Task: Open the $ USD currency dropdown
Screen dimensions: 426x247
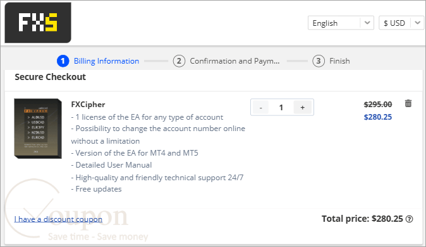Action: 401,23
